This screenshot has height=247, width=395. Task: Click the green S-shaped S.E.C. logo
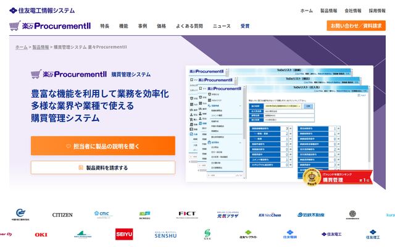207,234
